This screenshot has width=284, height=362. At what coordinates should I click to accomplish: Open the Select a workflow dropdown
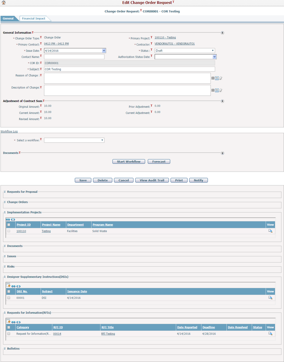(x=74, y=140)
